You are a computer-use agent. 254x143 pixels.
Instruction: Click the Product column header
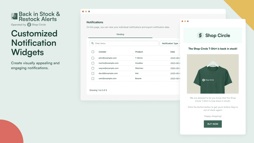tap(139, 52)
